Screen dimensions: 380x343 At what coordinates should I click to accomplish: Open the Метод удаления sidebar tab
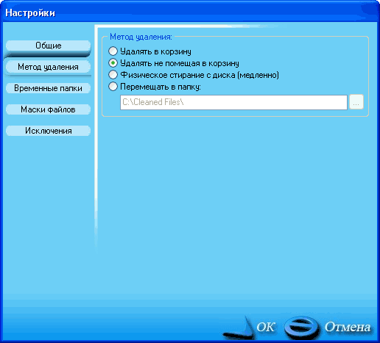pos(49,67)
